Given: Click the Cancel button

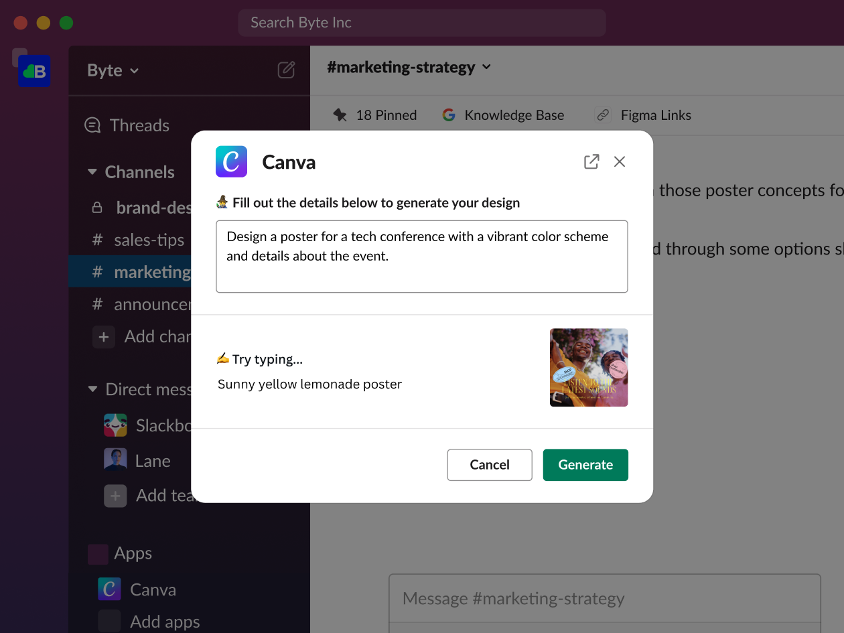Looking at the screenshot, I should pos(490,465).
